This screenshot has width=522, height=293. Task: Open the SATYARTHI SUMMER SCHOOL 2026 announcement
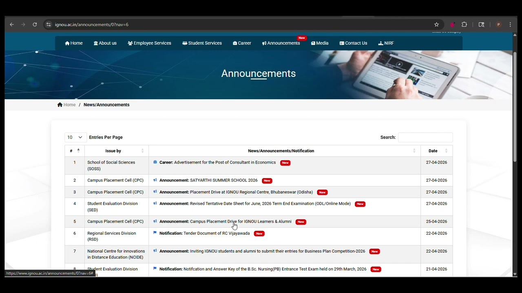coord(208,180)
